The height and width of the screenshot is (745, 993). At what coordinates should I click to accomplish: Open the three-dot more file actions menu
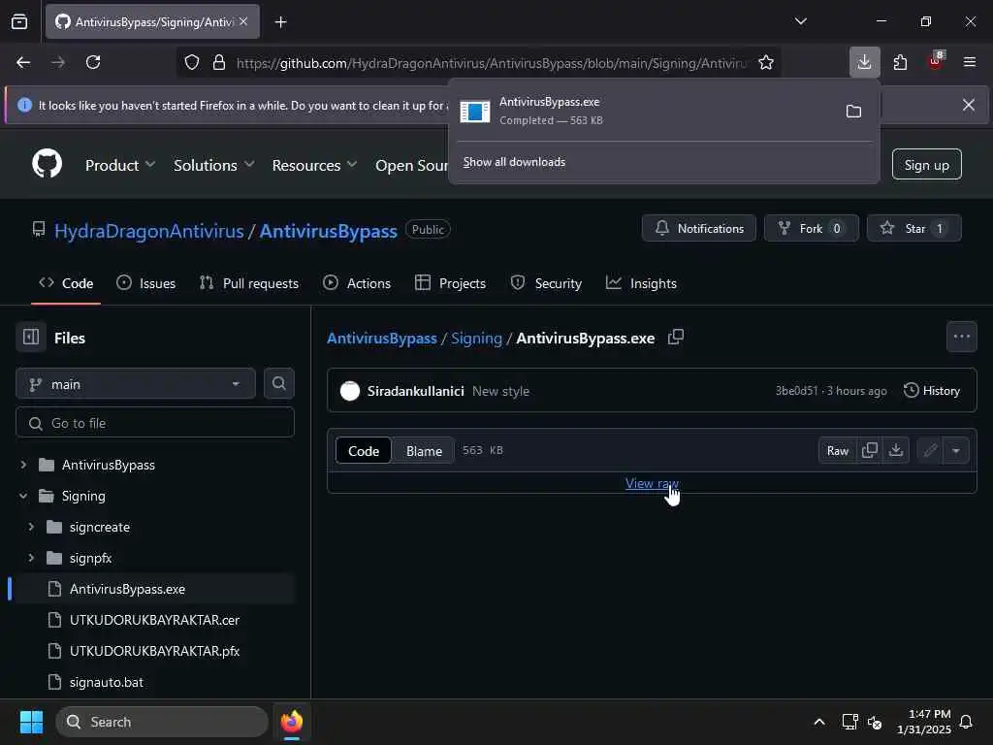[x=961, y=337]
